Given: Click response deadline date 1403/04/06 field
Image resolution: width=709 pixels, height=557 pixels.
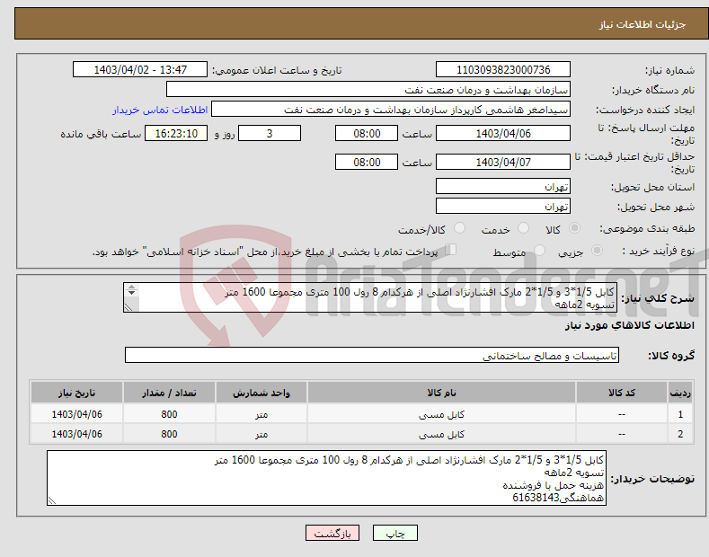Looking at the screenshot, I should [503, 133].
